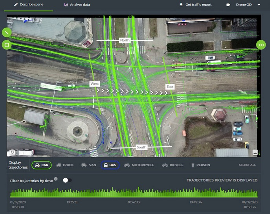270x214 pixels.
Task: Click the start date 01/17/2020 10:28:30
Action: (x=18, y=205)
